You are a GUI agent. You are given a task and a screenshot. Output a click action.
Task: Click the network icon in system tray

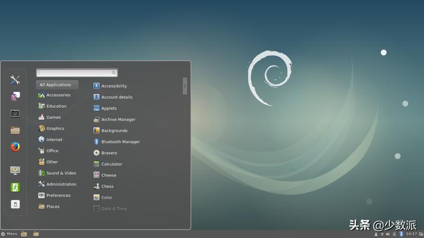coord(382,234)
